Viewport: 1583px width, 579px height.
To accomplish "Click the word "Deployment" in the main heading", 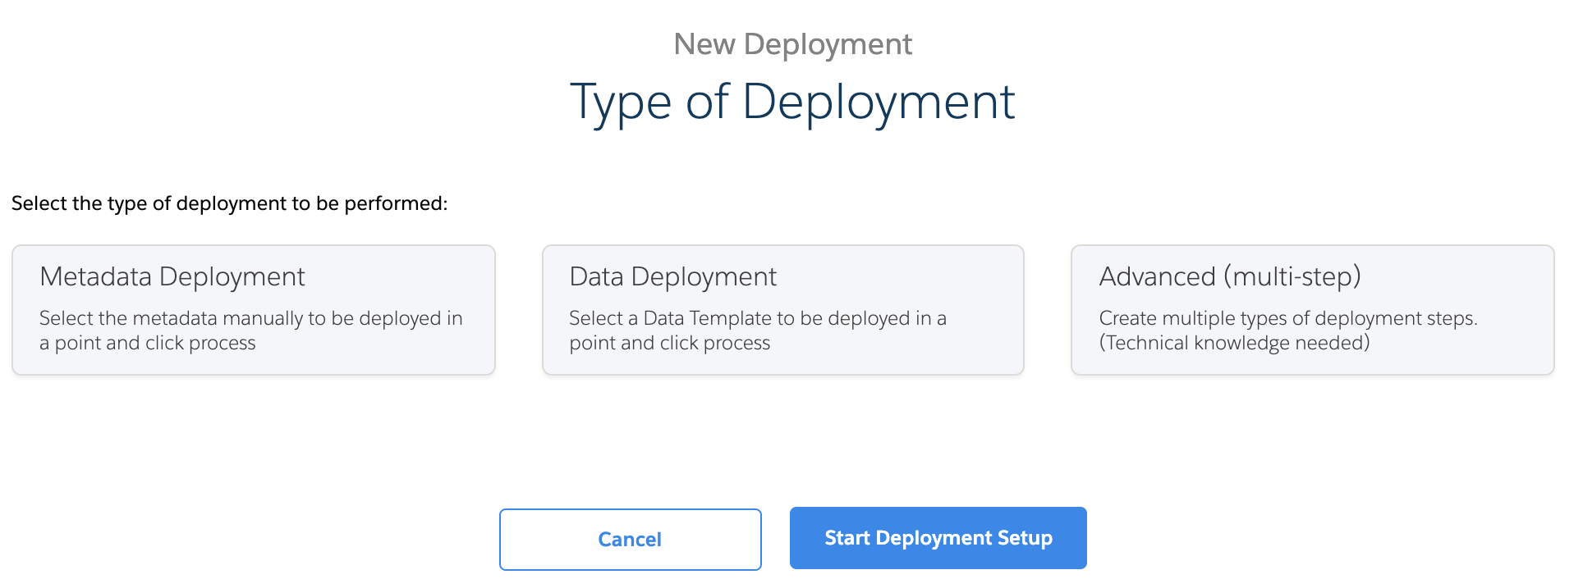I will [878, 102].
